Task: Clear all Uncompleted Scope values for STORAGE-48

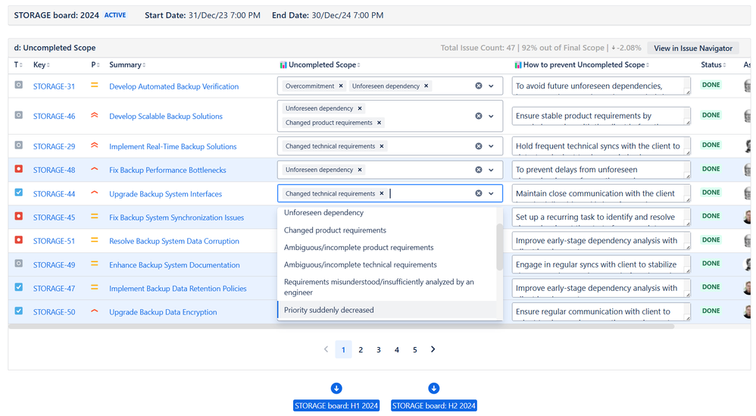Action: coord(478,170)
